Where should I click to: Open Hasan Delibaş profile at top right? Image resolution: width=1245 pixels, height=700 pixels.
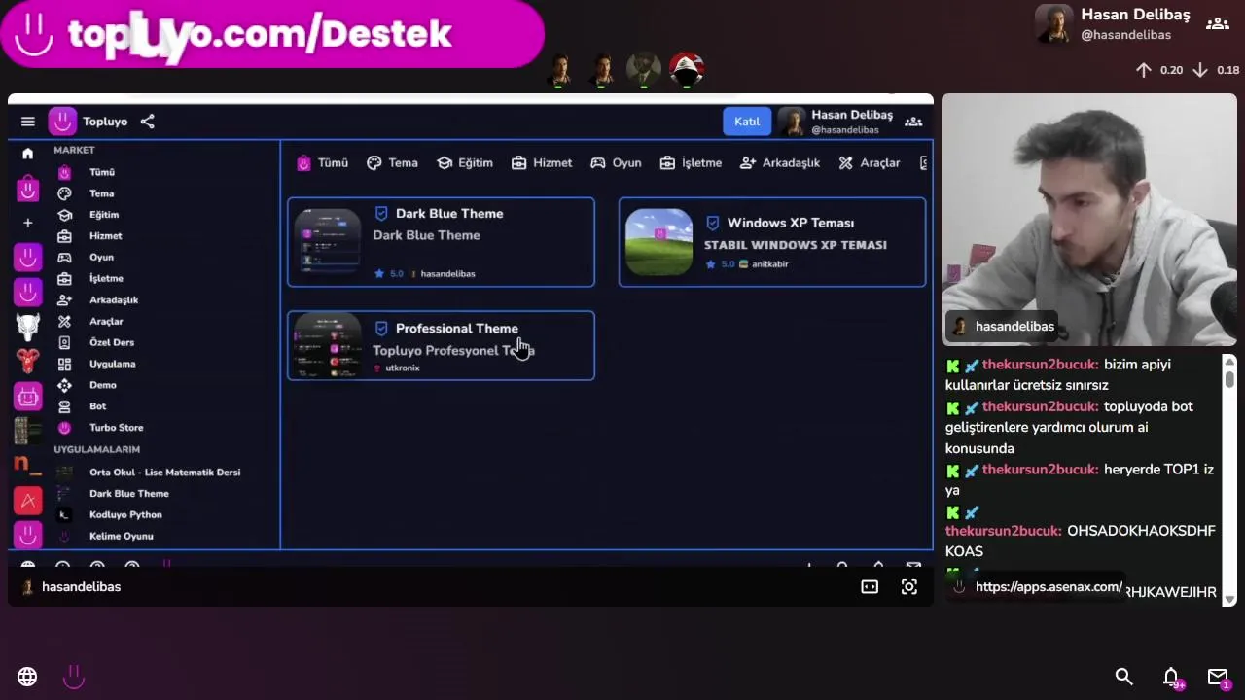1113,24
